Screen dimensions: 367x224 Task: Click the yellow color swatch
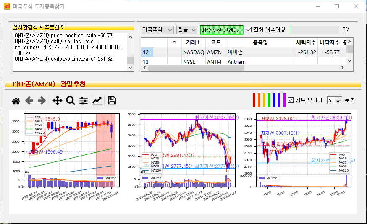pyautogui.click(x=264, y=100)
